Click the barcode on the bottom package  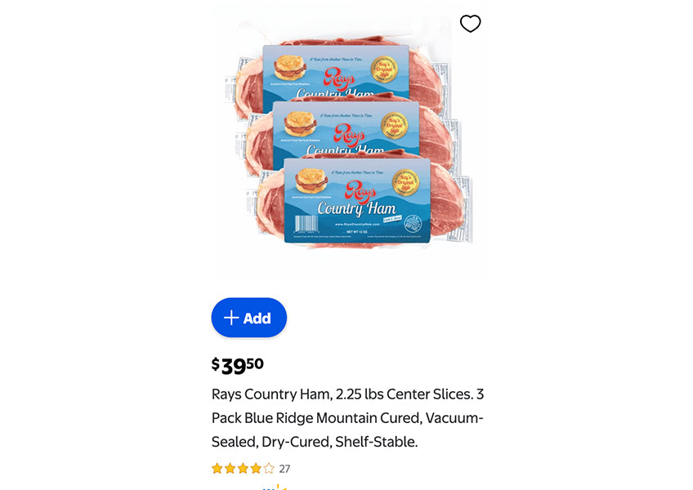pyautogui.click(x=306, y=224)
